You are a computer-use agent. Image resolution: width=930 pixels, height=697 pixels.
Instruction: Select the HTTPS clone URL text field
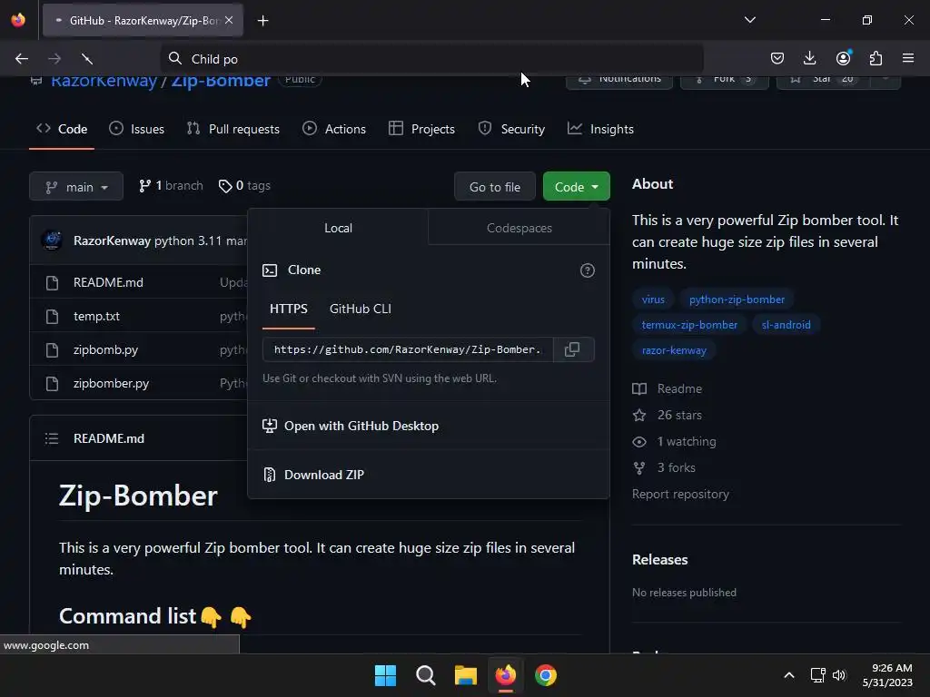(x=408, y=349)
